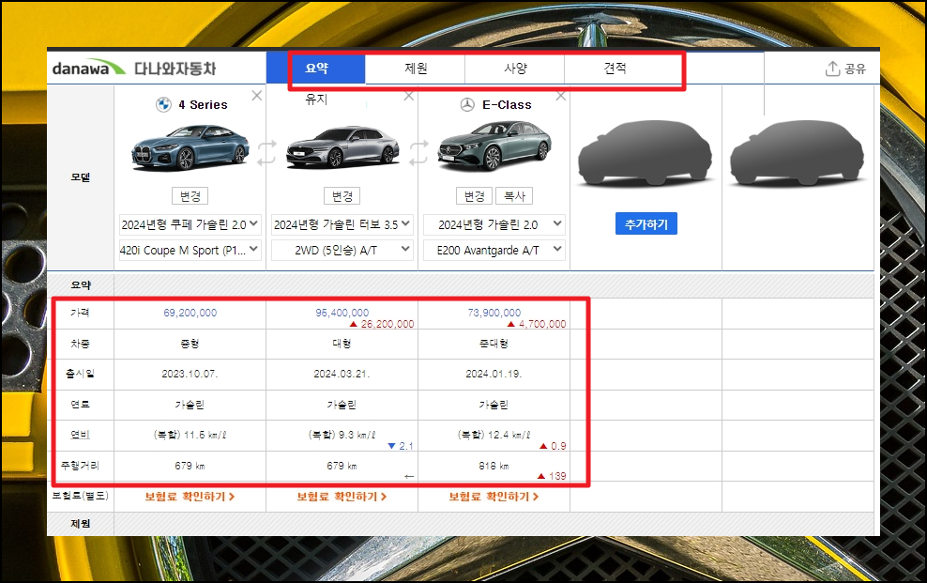This screenshot has width=927, height=583.
Task: Click the (복합) 12.4 km/ℓ value
Action: [x=494, y=435]
